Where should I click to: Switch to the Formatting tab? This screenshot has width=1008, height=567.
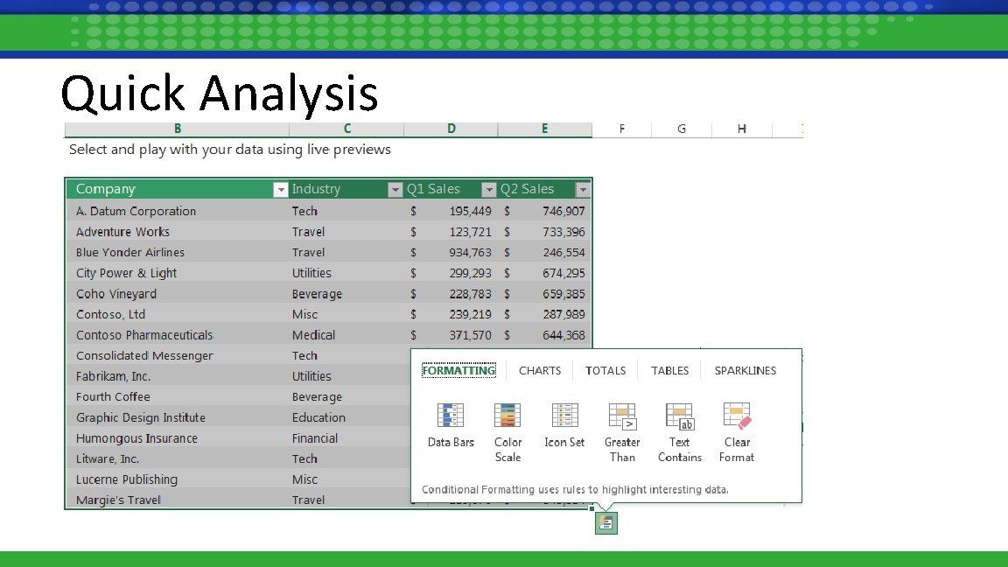[458, 370]
